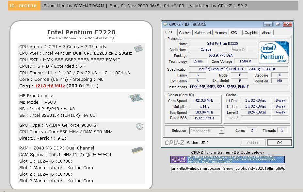Click the Name field showing Intel Pentium E2220

click(x=223, y=44)
